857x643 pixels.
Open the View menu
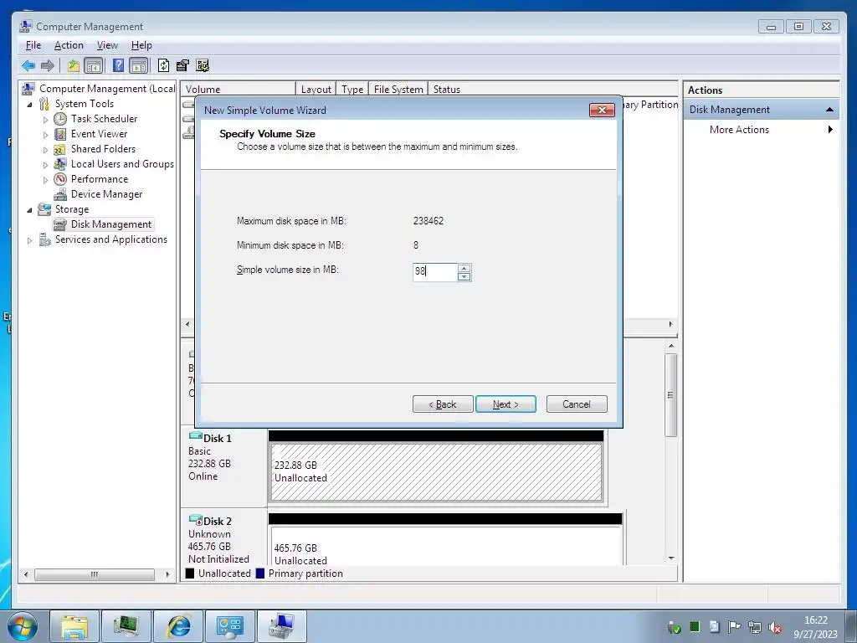click(107, 45)
